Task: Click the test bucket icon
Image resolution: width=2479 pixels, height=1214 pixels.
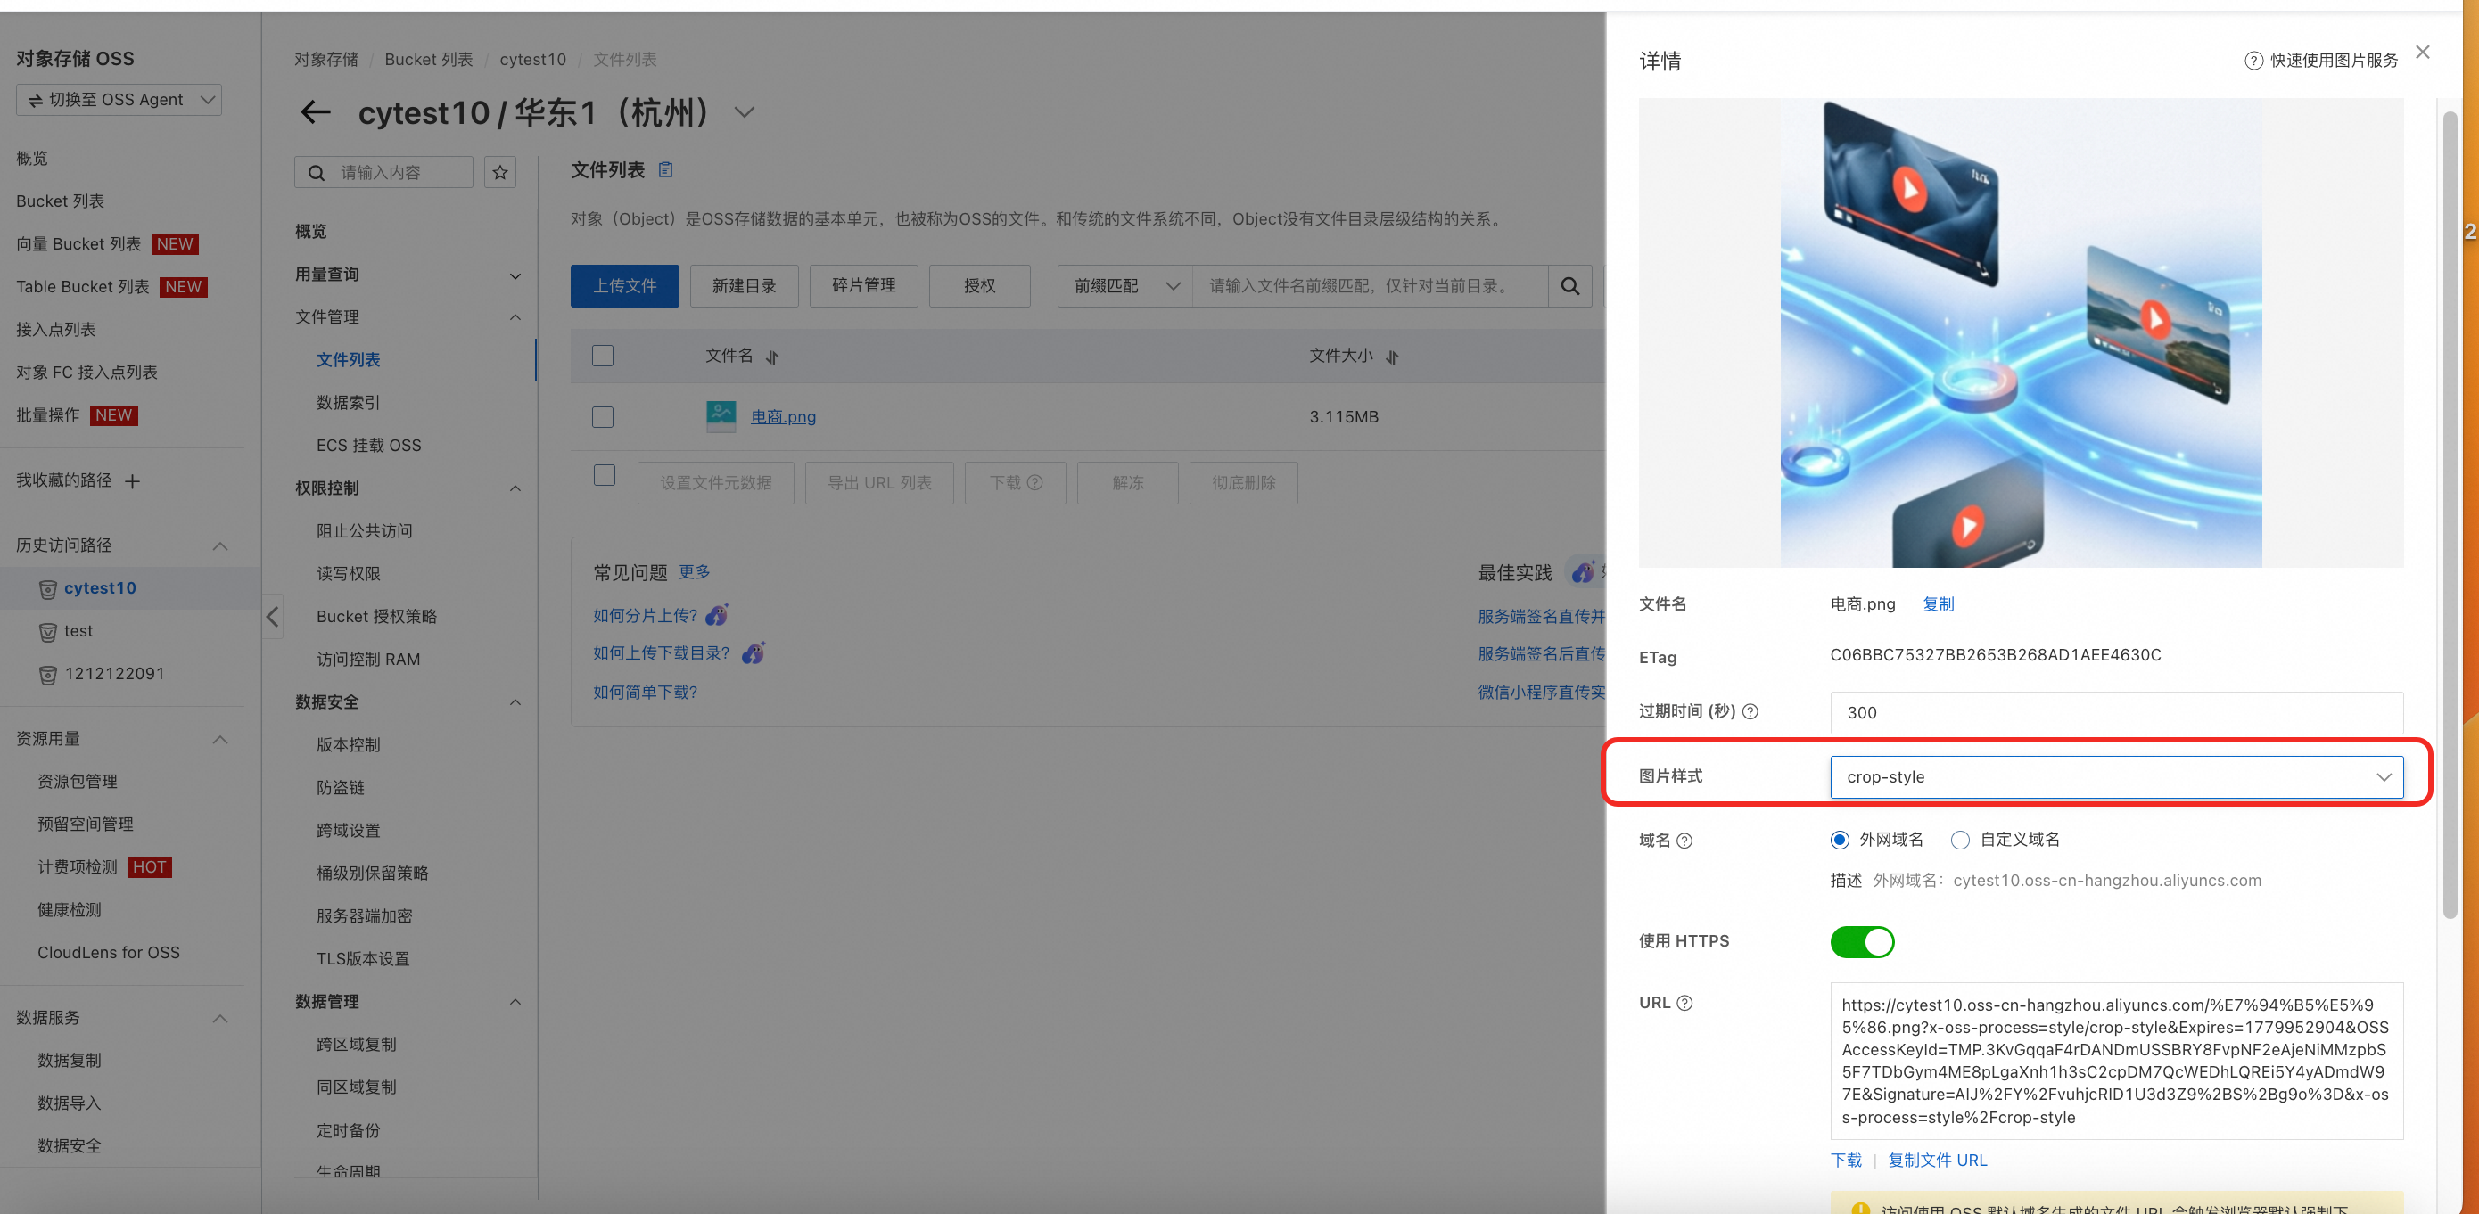Action: (x=47, y=632)
